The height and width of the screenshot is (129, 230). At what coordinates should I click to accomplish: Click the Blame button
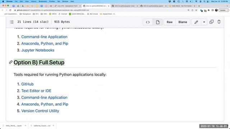click(x=183, y=22)
